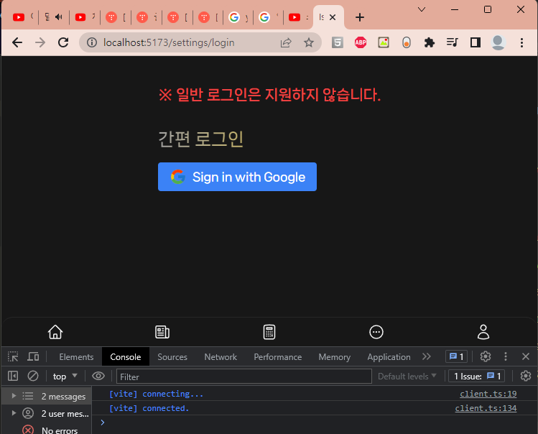This screenshot has height=434, width=538.
Task: Switch to the Elements tab
Action: [76, 357]
